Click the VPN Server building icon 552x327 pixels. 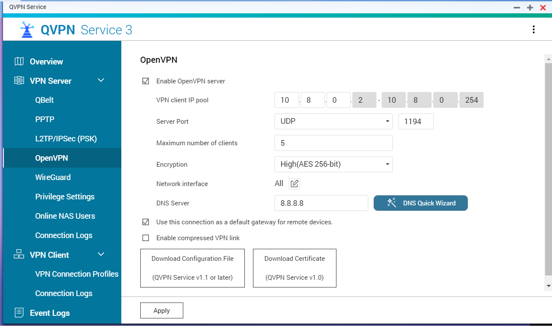pyautogui.click(x=19, y=80)
